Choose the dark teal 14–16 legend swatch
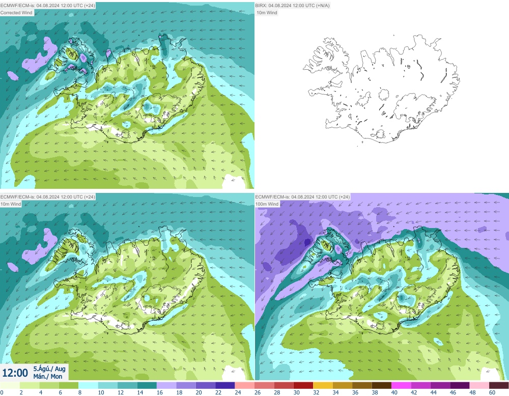The height and width of the screenshot is (396, 509). pos(147,385)
